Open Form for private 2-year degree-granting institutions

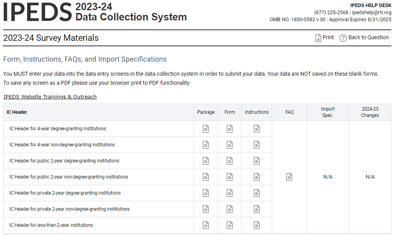[229, 193]
